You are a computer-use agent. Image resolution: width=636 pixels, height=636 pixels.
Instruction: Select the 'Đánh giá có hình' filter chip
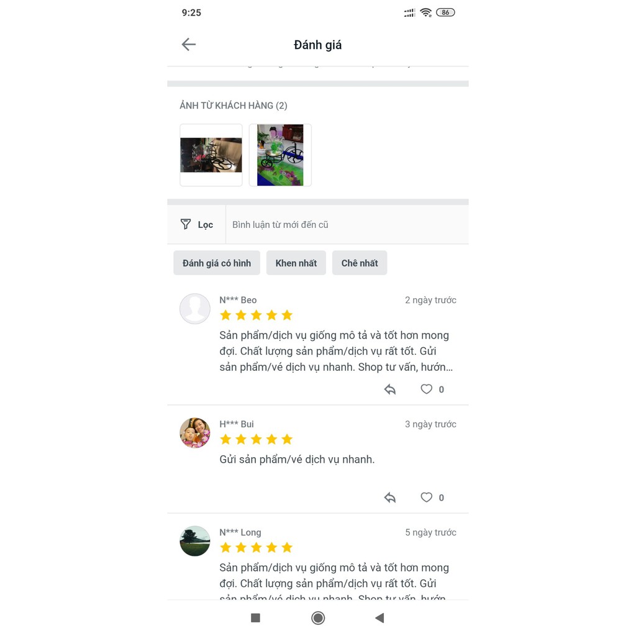pos(217,263)
